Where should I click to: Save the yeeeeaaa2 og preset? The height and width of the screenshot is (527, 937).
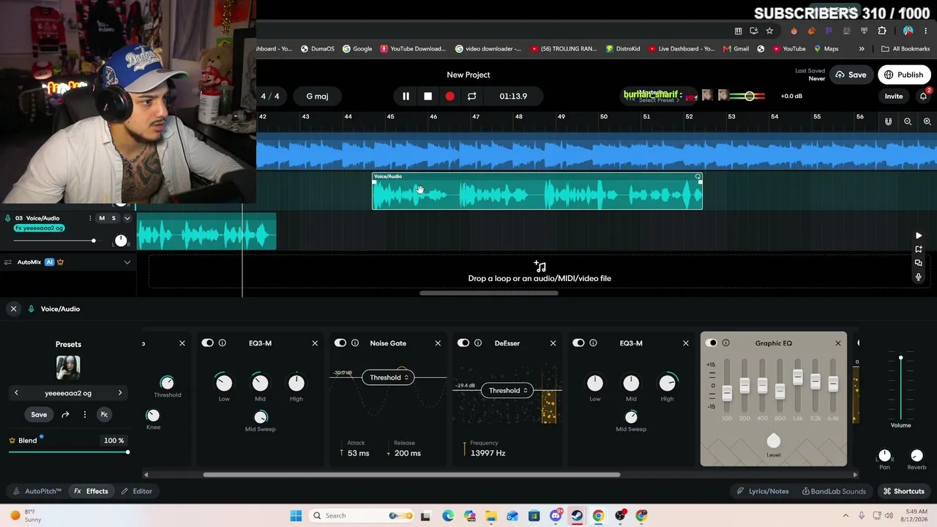[39, 414]
